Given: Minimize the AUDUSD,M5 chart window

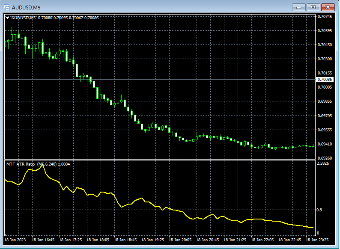Looking at the screenshot, I should [299, 7].
